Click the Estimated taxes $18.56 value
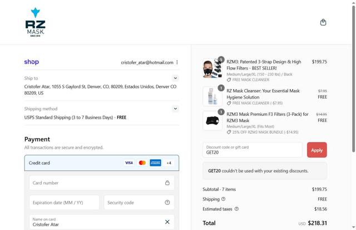Viewport: 356px width, 230px height. (x=320, y=209)
